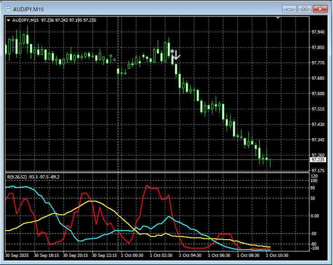Click the small star marker above the candle

(x=172, y=51)
